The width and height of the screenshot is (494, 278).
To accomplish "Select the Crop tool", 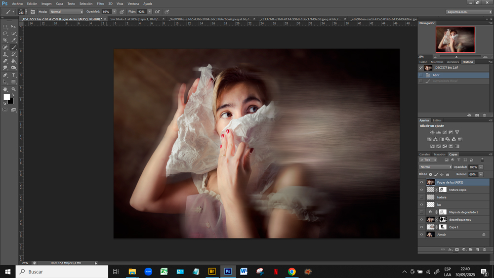I will (x=5, y=40).
